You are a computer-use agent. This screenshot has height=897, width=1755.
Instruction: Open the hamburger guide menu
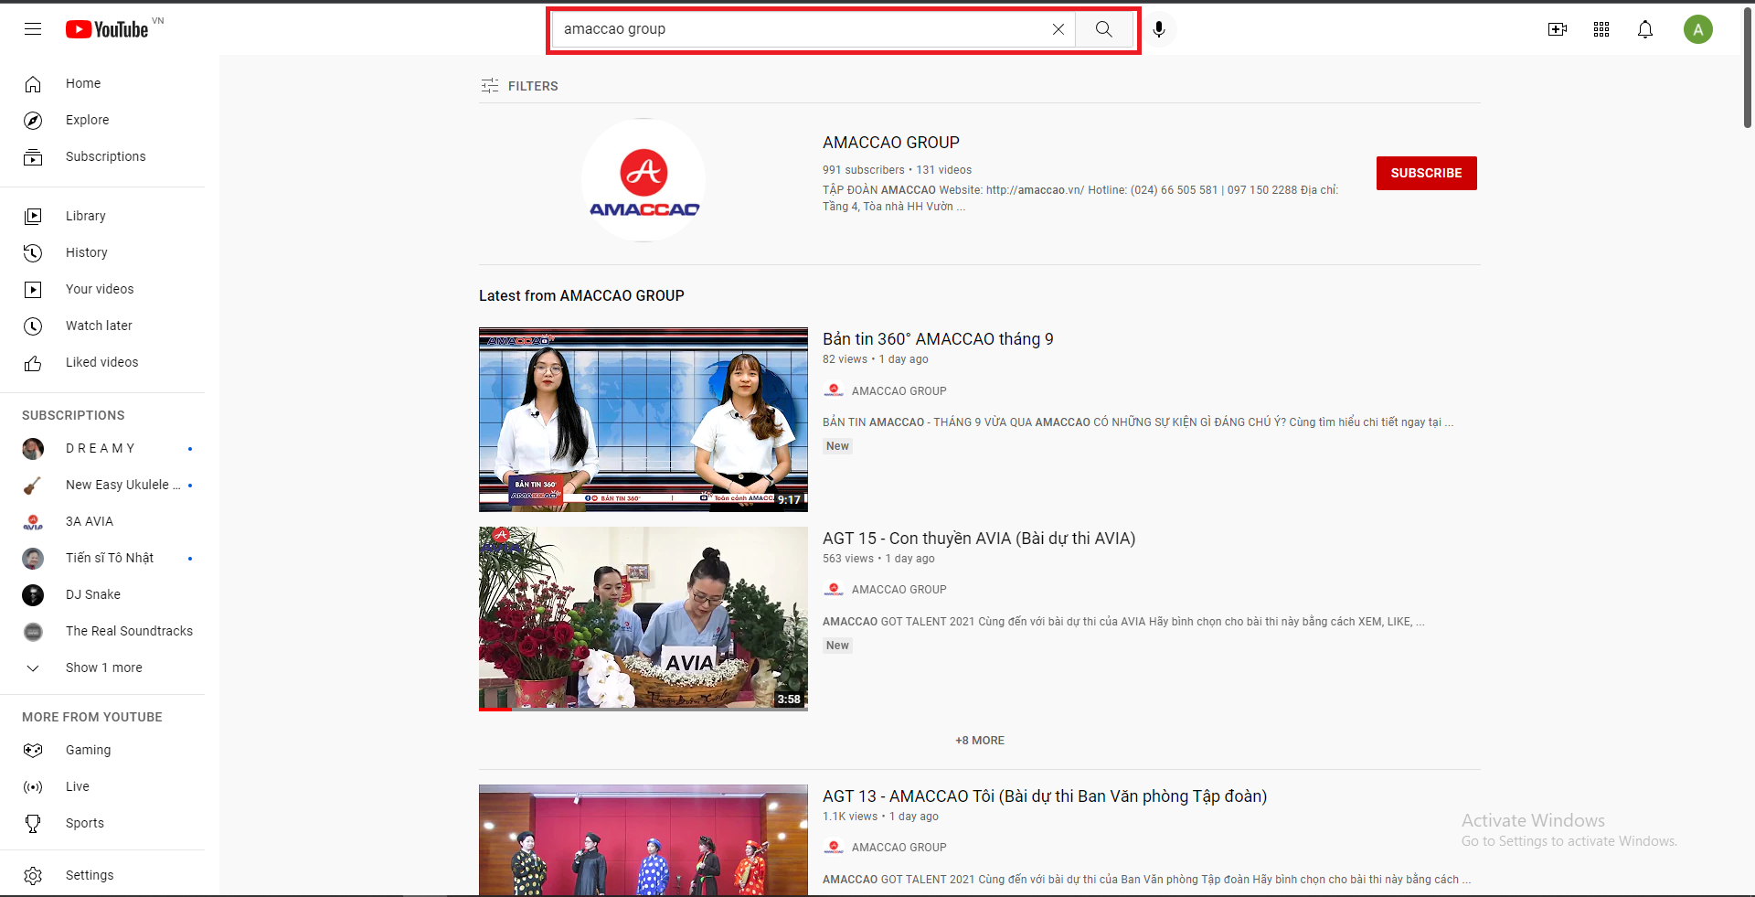point(33,29)
